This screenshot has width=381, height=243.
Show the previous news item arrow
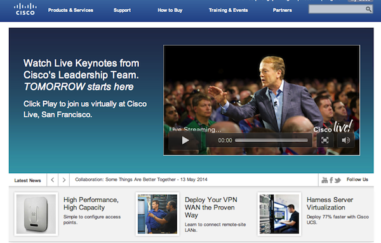(53, 180)
